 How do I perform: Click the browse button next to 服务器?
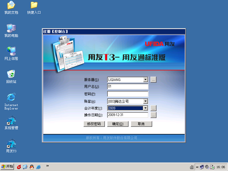153,80
